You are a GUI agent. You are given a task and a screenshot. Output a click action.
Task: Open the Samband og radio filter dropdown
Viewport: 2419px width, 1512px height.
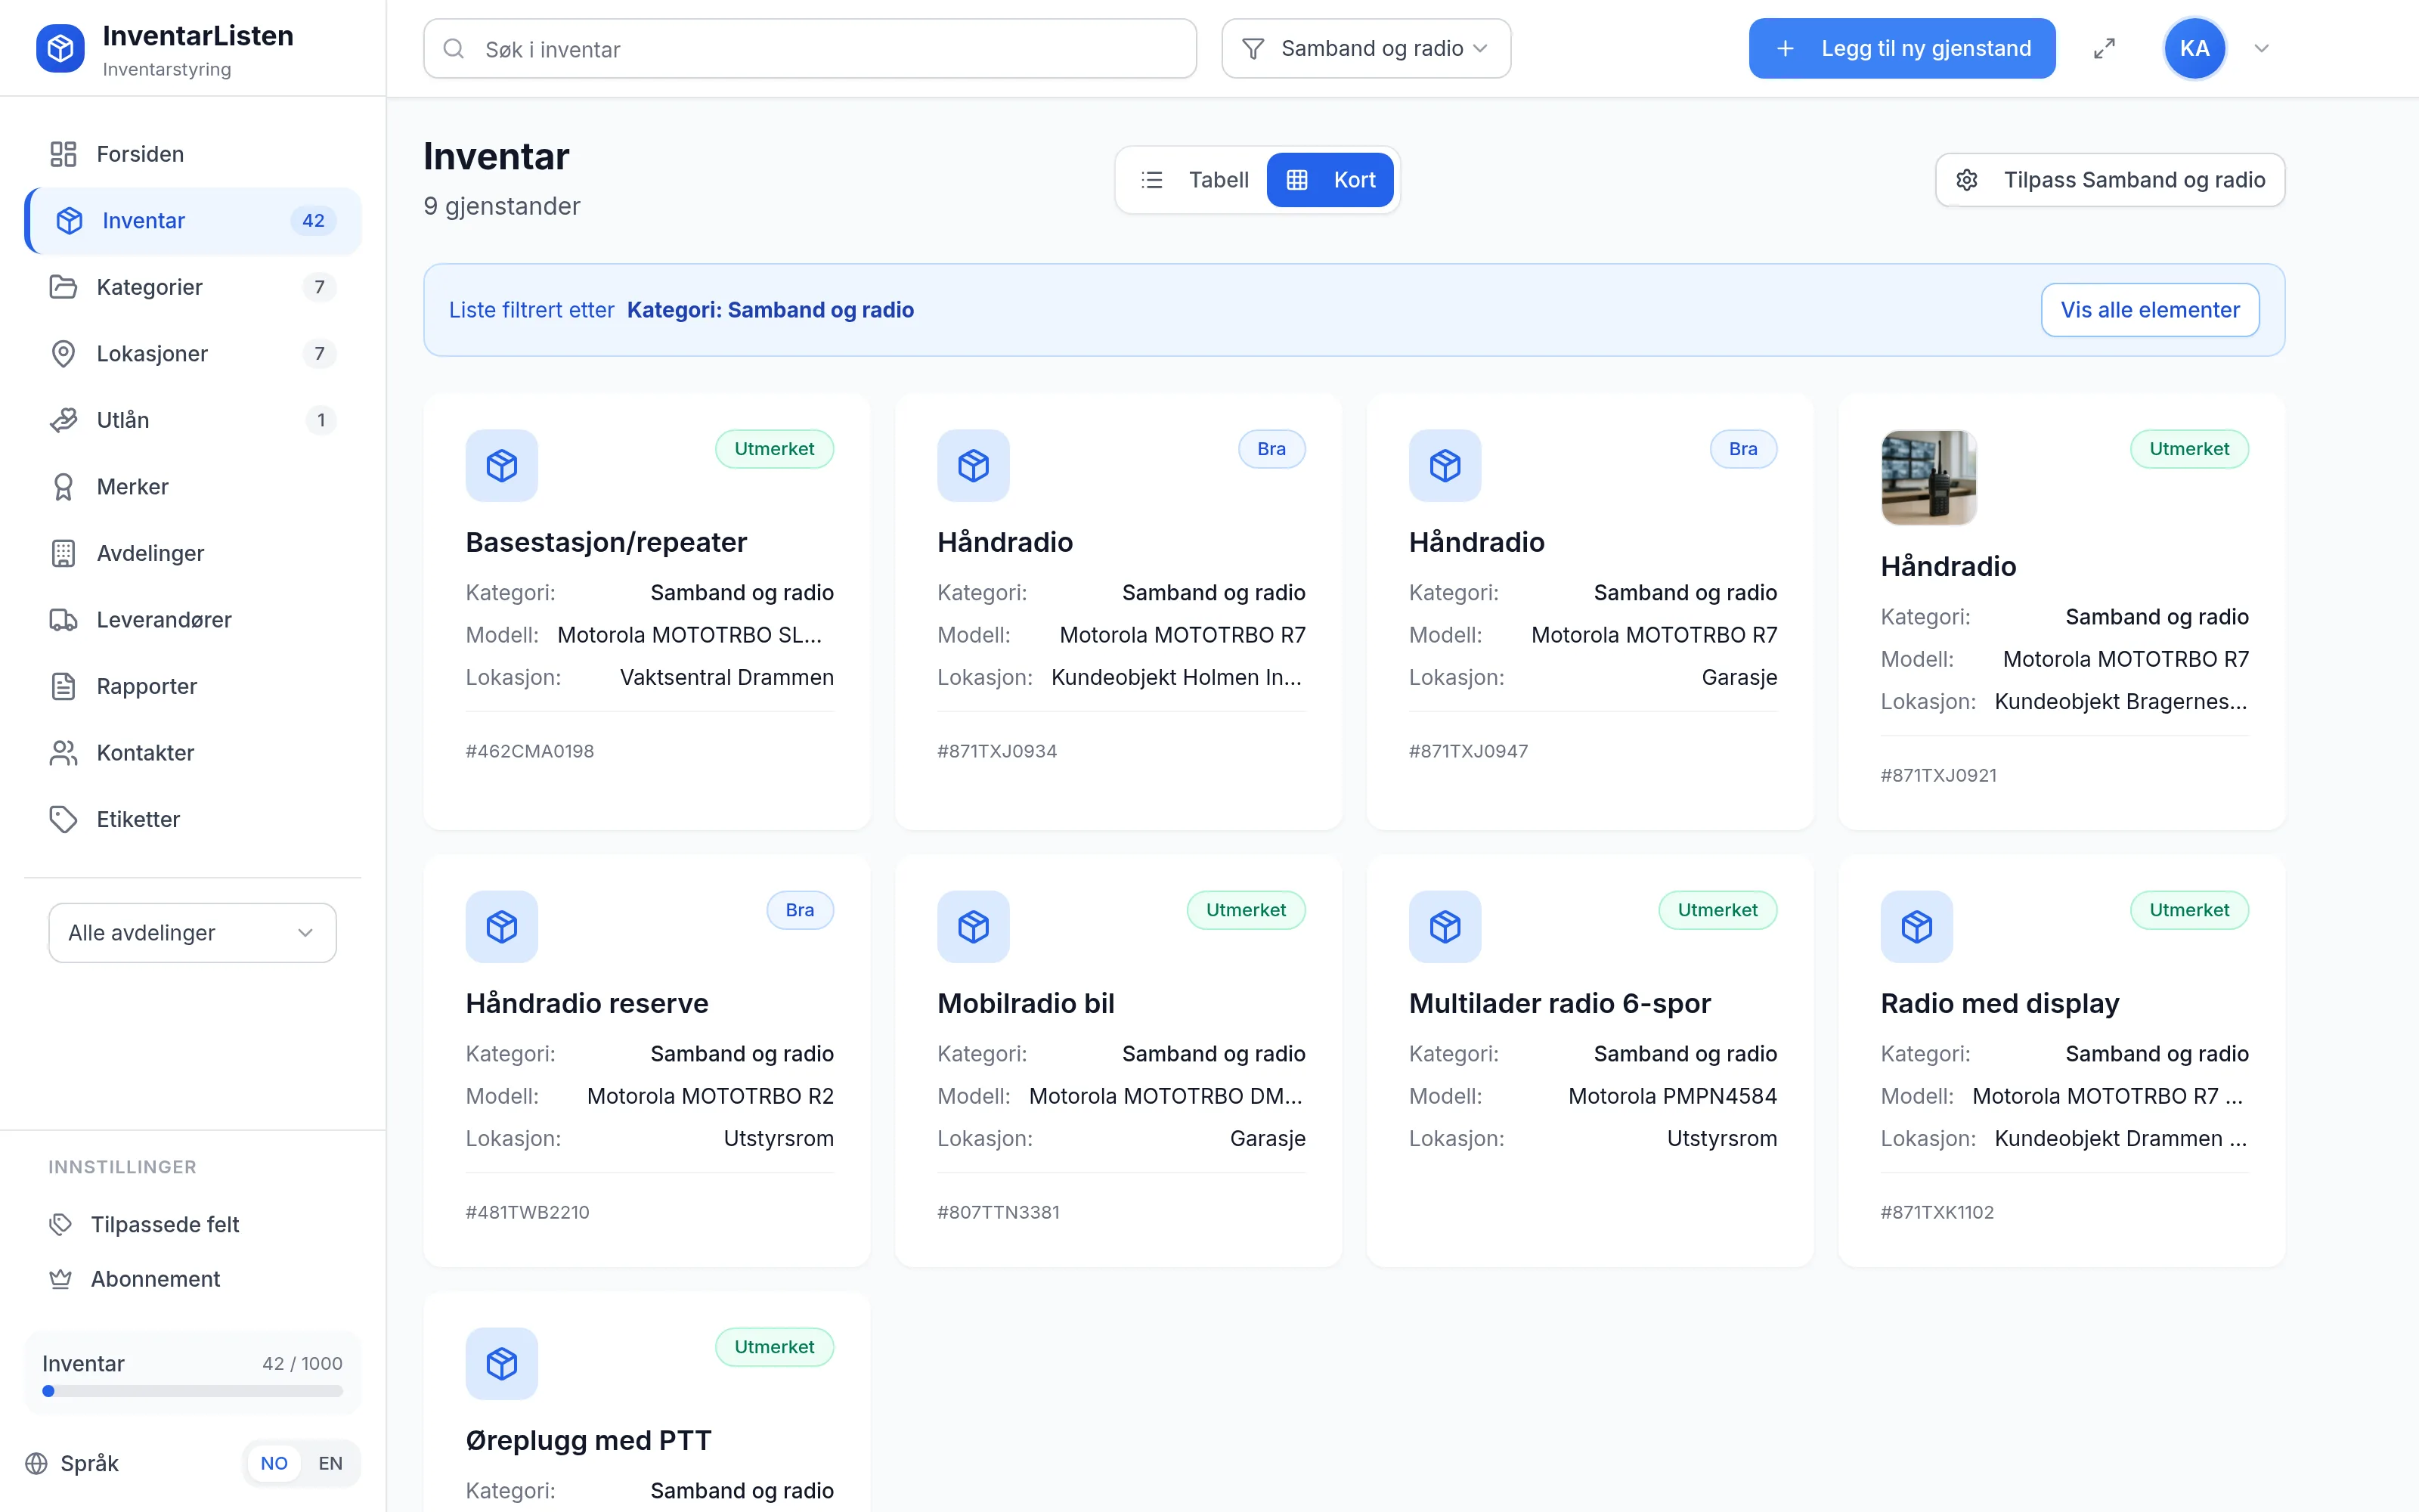pyautogui.click(x=1365, y=48)
